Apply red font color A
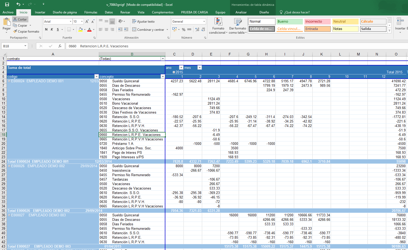 [x=90, y=29]
